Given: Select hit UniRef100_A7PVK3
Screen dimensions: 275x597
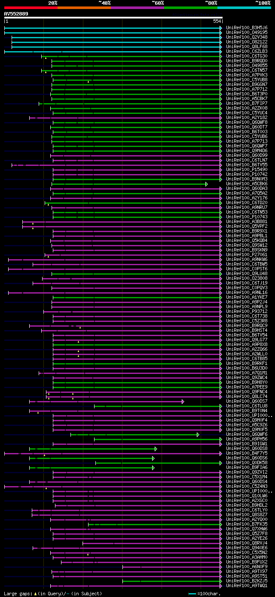Looking at the screenshot, I should 247,75.
